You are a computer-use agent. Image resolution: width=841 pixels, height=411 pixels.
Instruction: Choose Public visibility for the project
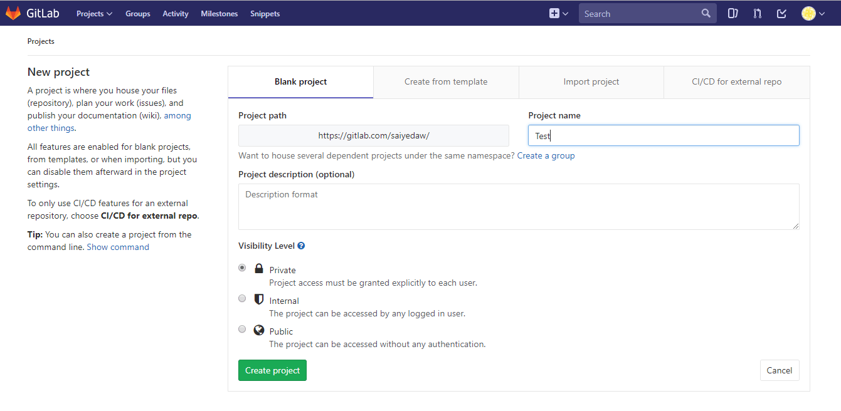pos(242,329)
